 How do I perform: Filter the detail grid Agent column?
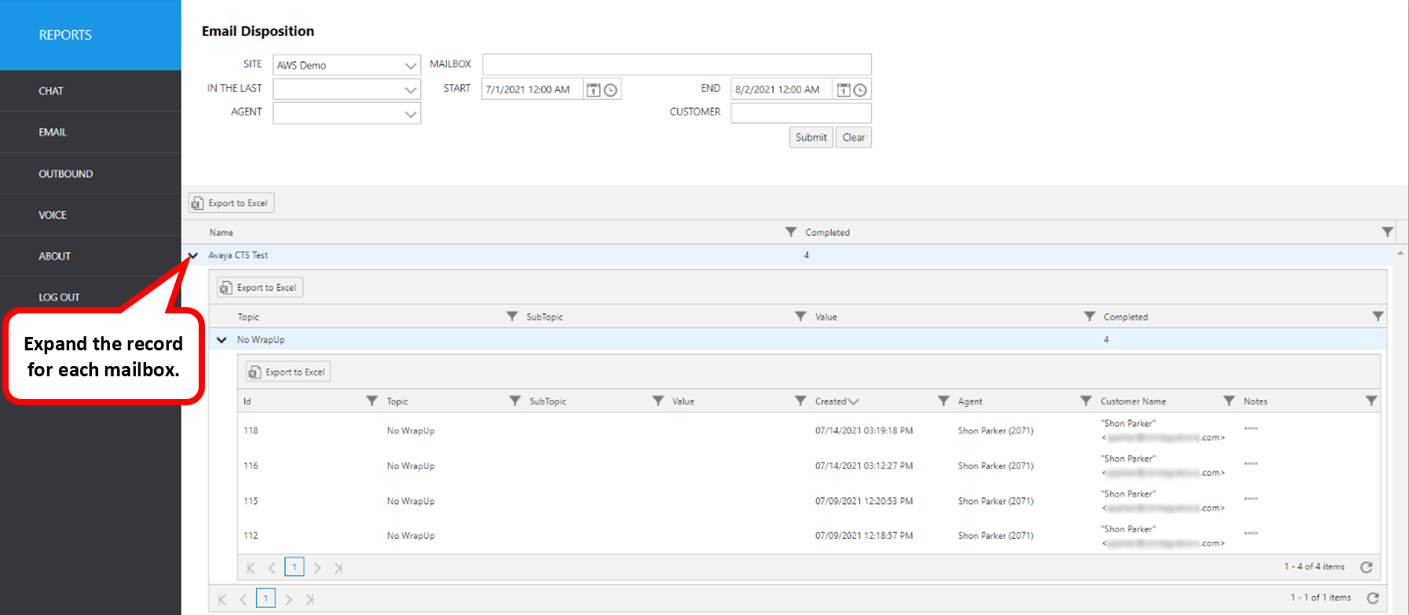pos(1086,401)
